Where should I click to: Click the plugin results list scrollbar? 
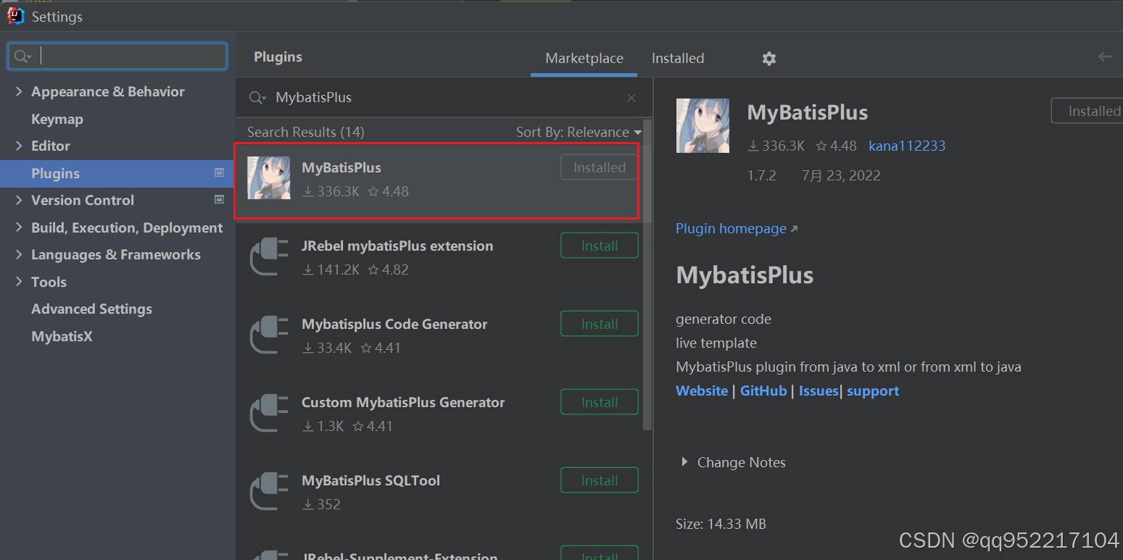[648, 275]
